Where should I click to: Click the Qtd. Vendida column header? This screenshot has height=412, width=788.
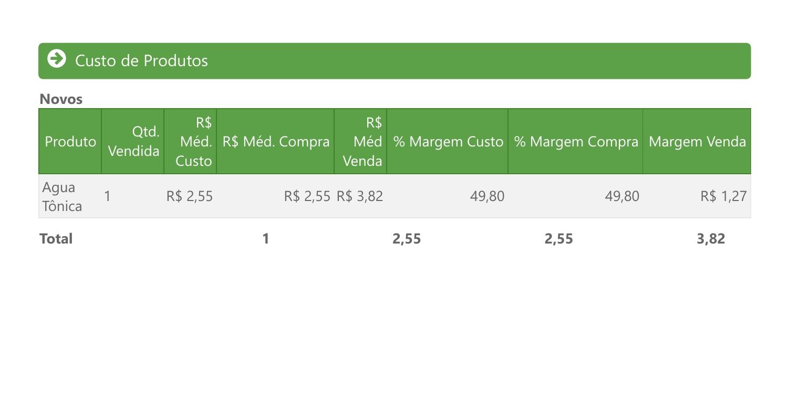point(133,142)
